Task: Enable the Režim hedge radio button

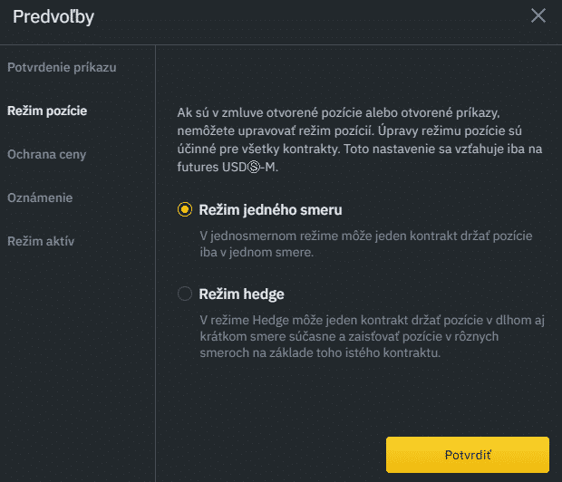Action: [185, 294]
